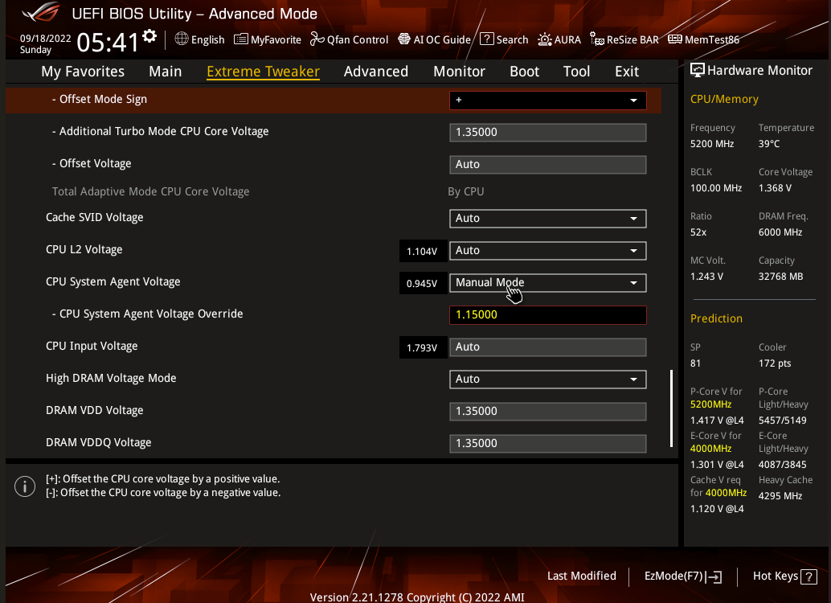This screenshot has width=831, height=603.
Task: Select the Cache SVID Voltage label
Action: point(94,217)
